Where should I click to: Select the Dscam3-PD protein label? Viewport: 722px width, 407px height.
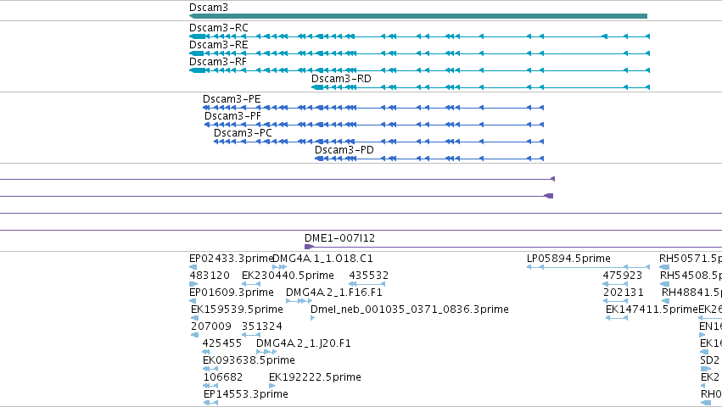tap(344, 150)
